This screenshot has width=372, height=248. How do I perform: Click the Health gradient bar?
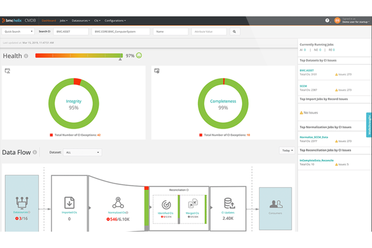coord(79,56)
